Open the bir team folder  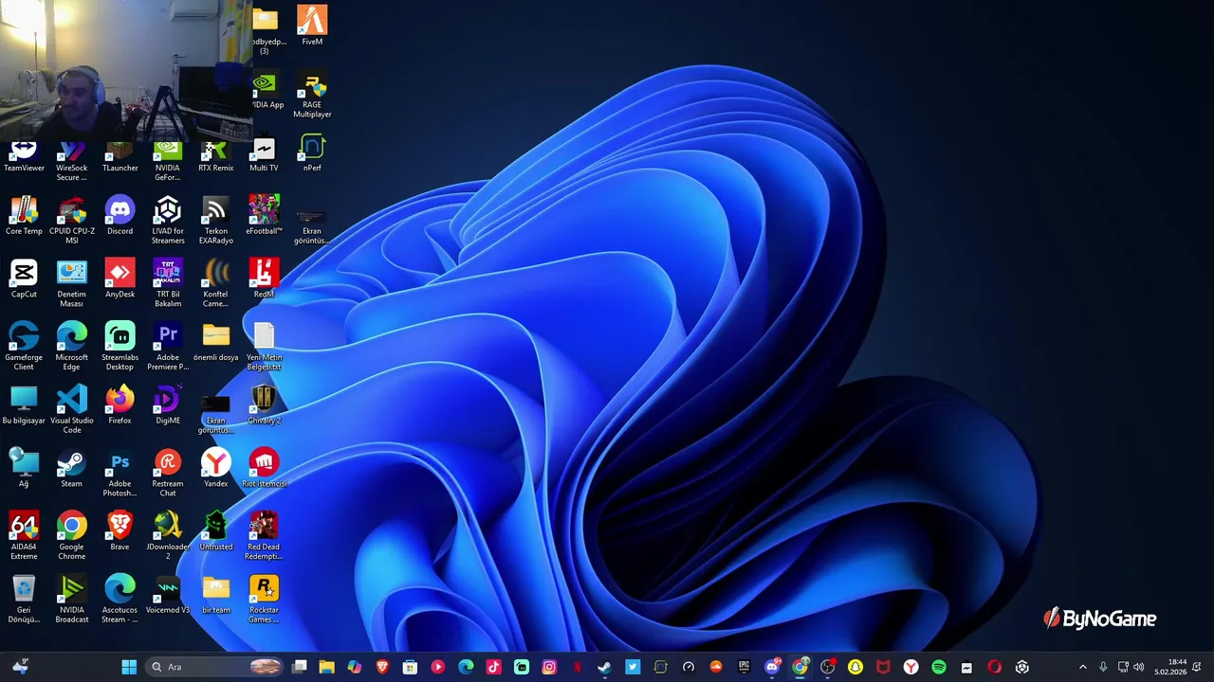click(215, 595)
